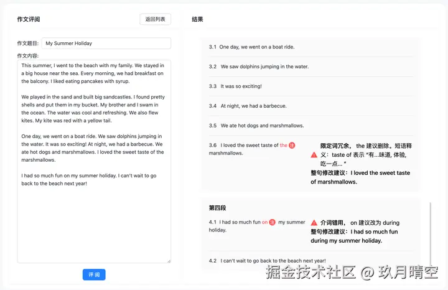The width and height of the screenshot is (448, 290).
Task: Click the warning triangle beside 限定词冗余
Action: (x=314, y=155)
